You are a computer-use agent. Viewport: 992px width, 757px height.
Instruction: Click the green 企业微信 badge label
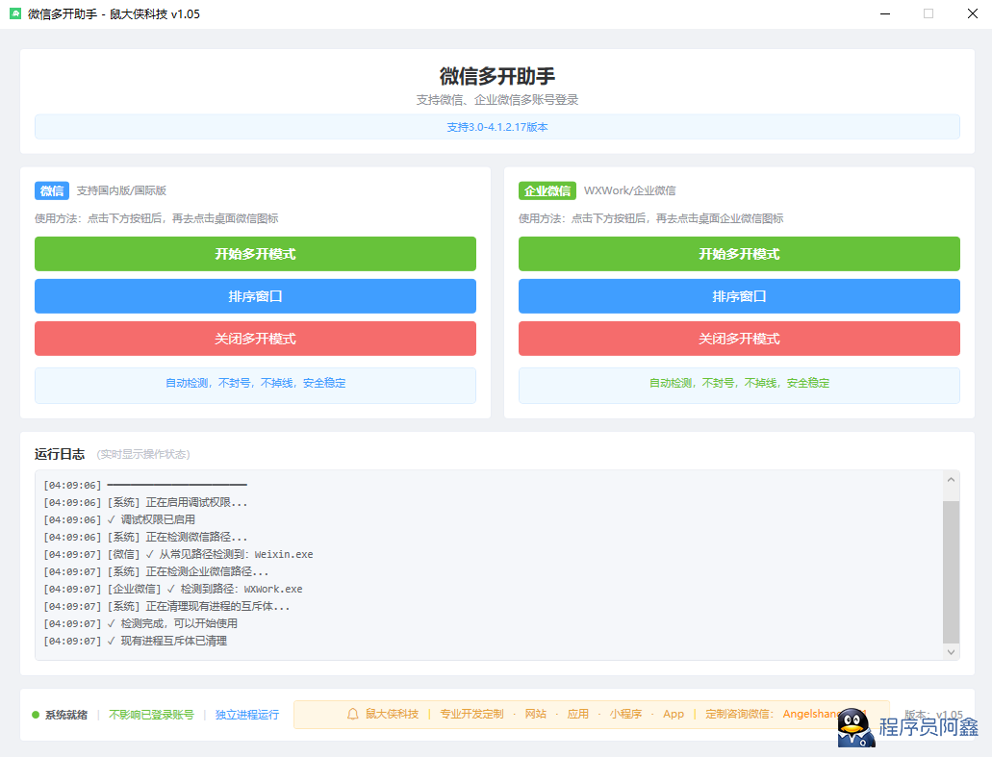(x=547, y=190)
